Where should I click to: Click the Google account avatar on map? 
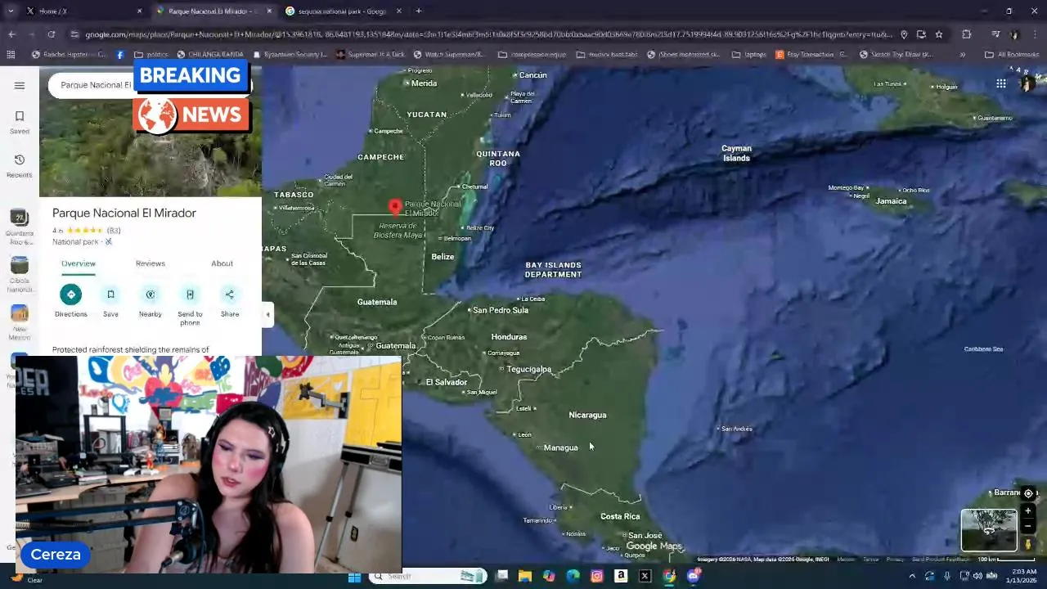(x=1028, y=83)
